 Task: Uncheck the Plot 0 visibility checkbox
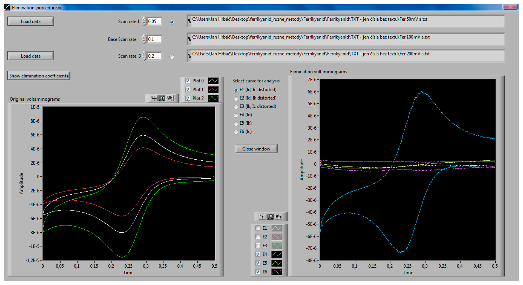coord(188,81)
